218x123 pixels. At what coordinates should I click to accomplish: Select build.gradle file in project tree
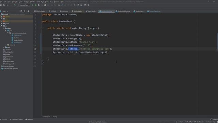pos(8,52)
